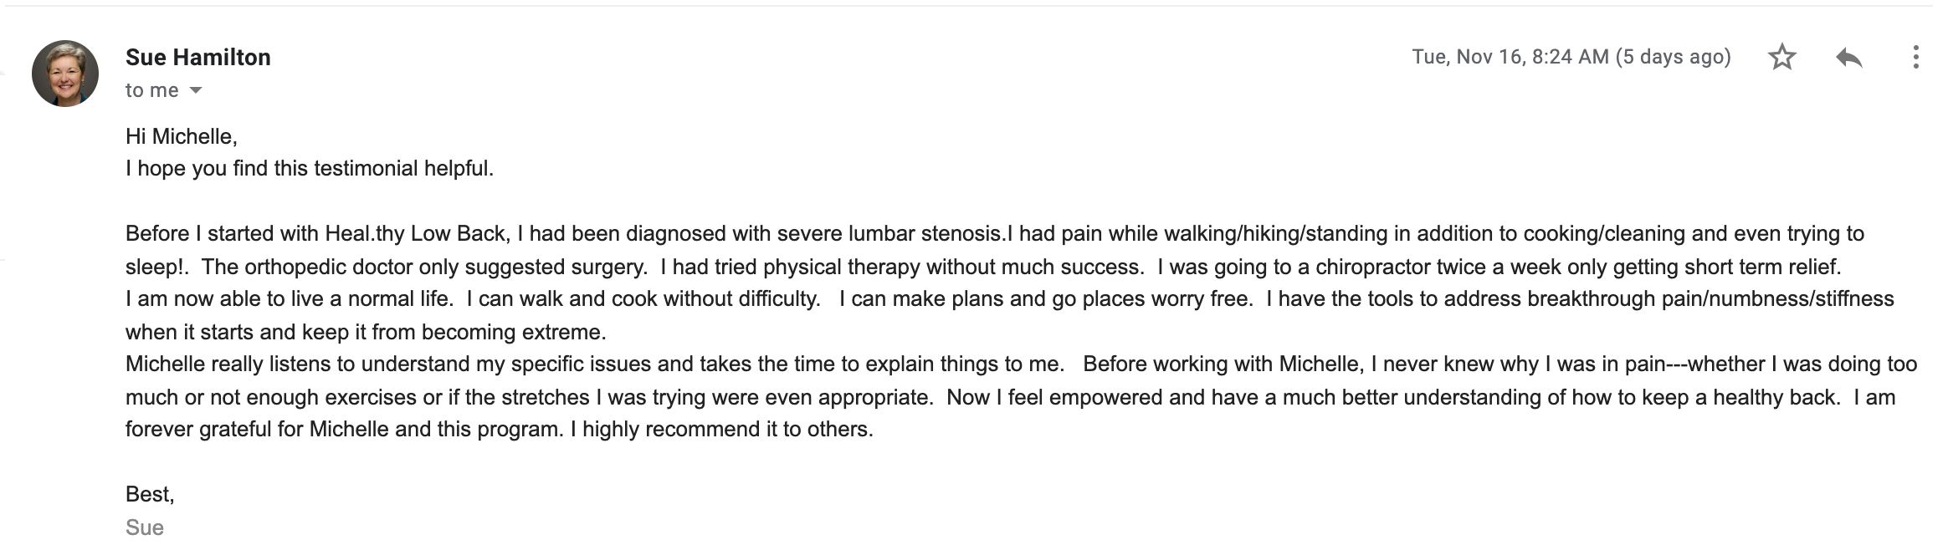This screenshot has height=545, width=1948.
Task: Open Sue Hamilton's profile photo avatar
Action: (65, 74)
